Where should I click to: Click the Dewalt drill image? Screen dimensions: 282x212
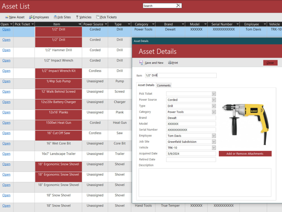click(246, 124)
